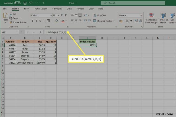The image size is (176, 117).
Task: Open Format as Table gallery
Action: coord(163,18)
